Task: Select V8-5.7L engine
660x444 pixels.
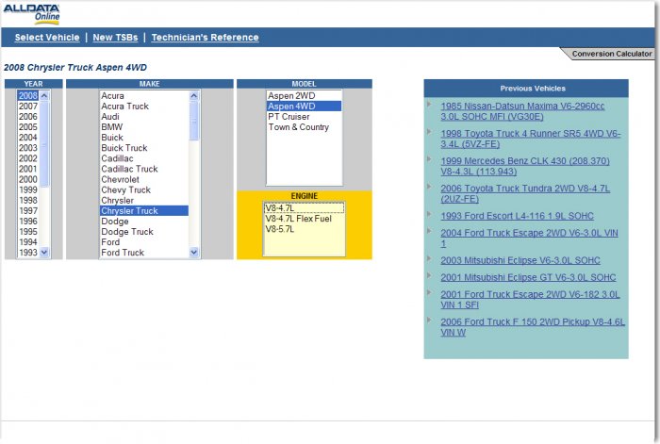Action: [304, 229]
